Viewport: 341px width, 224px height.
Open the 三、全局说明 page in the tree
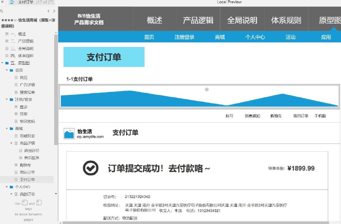click(x=22, y=49)
